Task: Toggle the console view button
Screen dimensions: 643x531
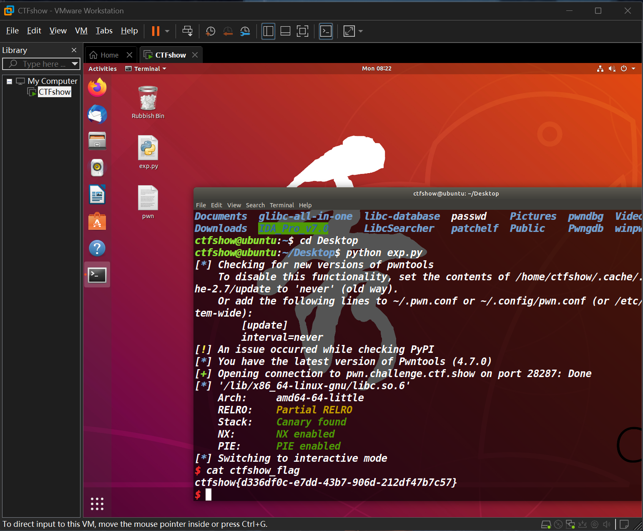Action: click(326, 31)
